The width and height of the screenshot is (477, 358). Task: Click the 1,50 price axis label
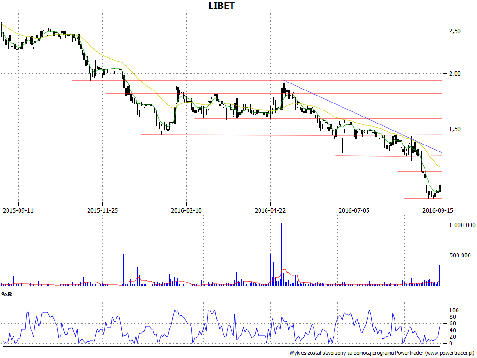point(455,129)
